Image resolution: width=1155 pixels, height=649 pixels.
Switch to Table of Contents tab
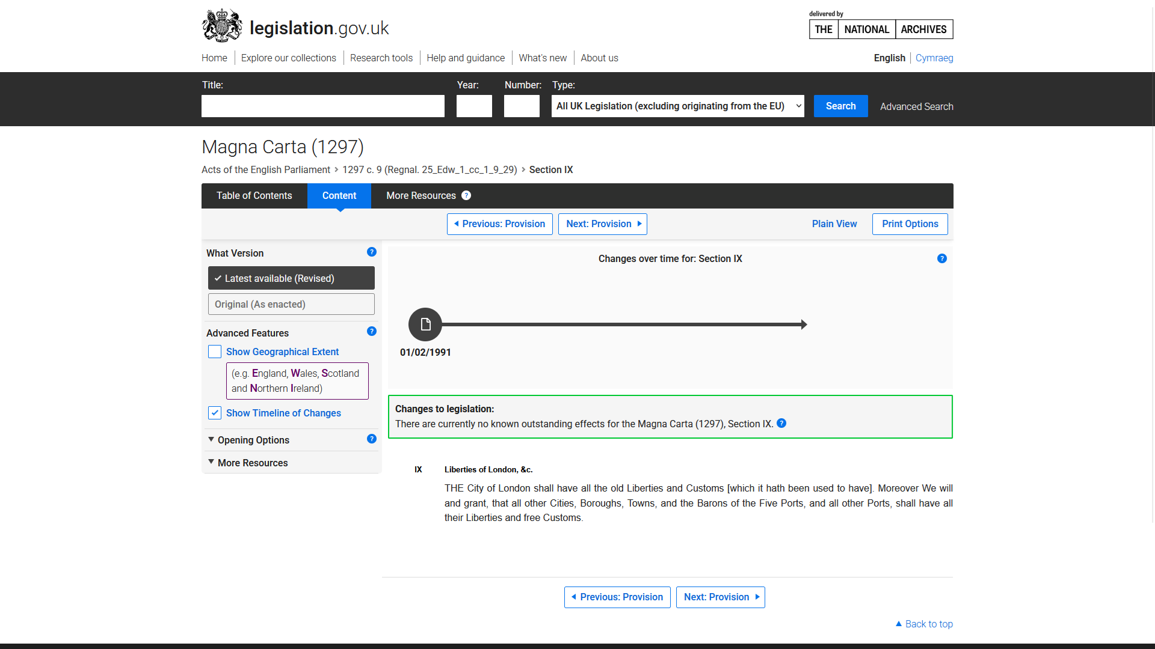coord(254,196)
